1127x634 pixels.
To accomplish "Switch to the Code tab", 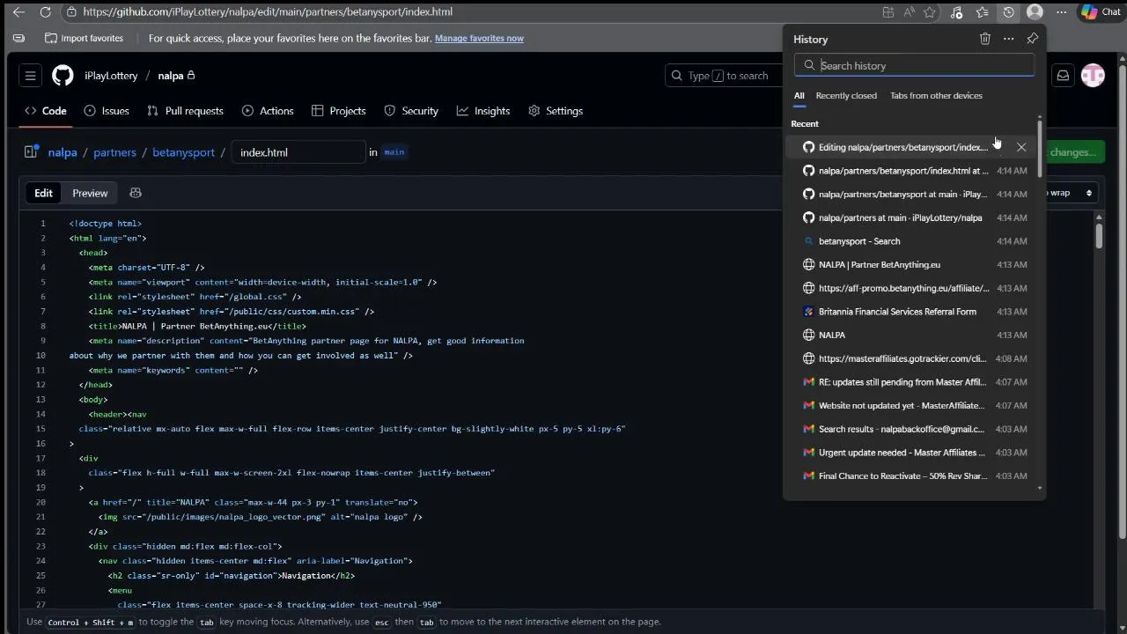I will (x=45, y=111).
